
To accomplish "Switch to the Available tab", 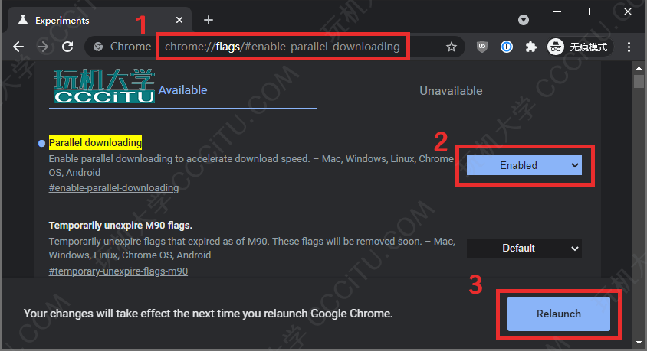I will (182, 90).
